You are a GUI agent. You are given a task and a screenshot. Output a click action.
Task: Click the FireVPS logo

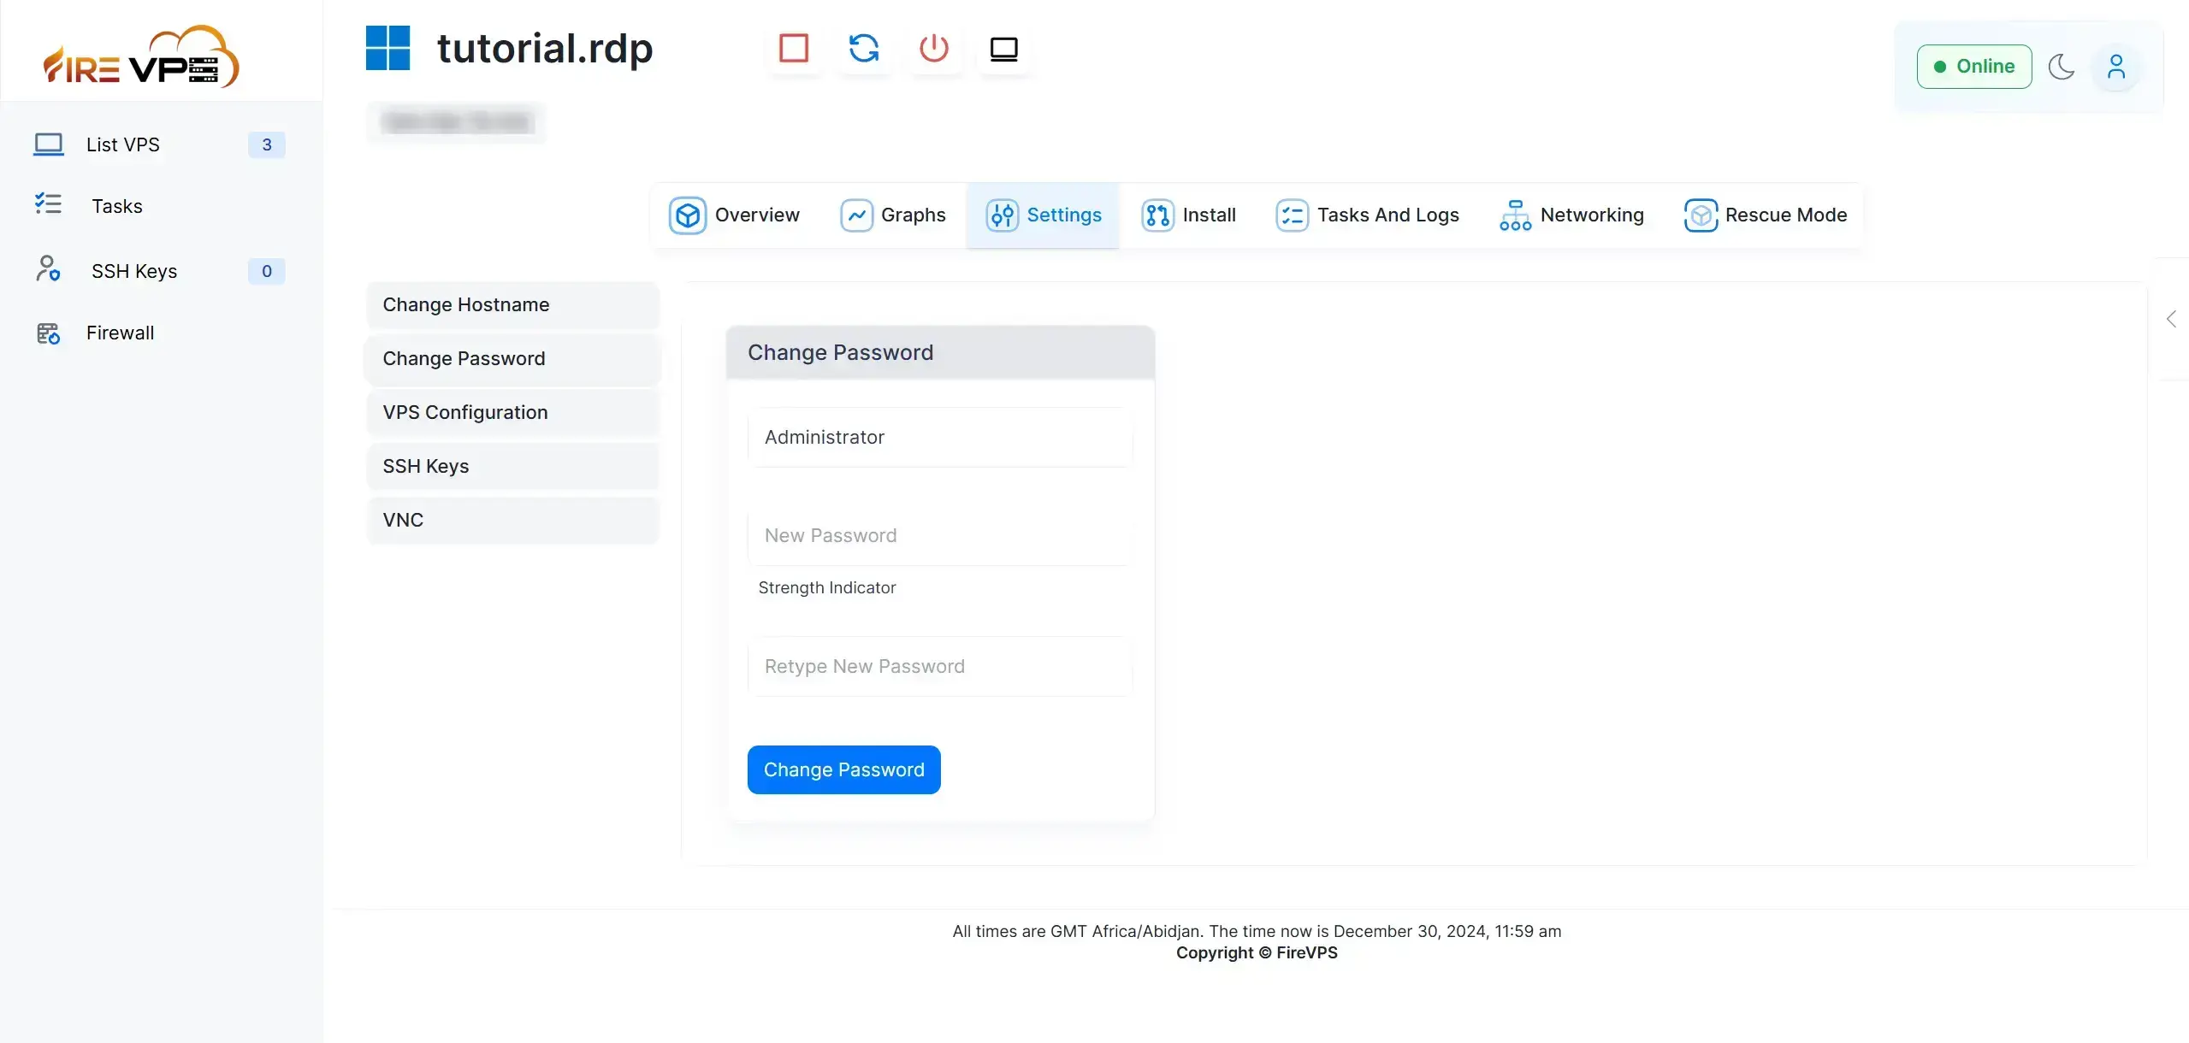(x=142, y=56)
